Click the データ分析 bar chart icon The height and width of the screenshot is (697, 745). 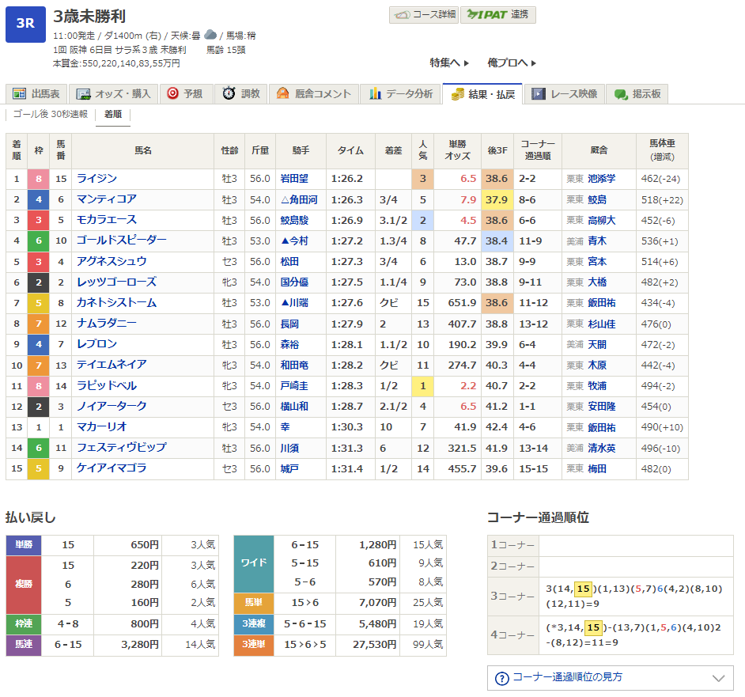pos(375,94)
